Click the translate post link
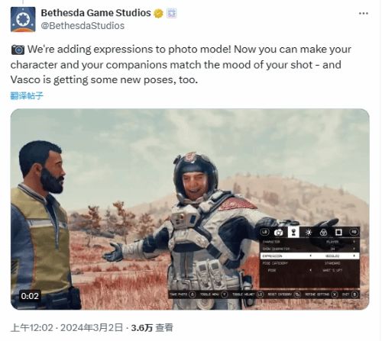The width and height of the screenshot is (382, 341). pos(27,95)
